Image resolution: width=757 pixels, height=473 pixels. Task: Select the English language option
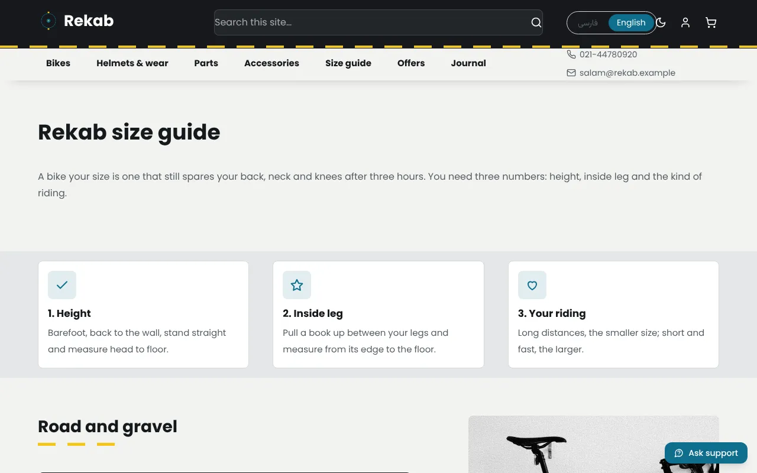coord(631,22)
